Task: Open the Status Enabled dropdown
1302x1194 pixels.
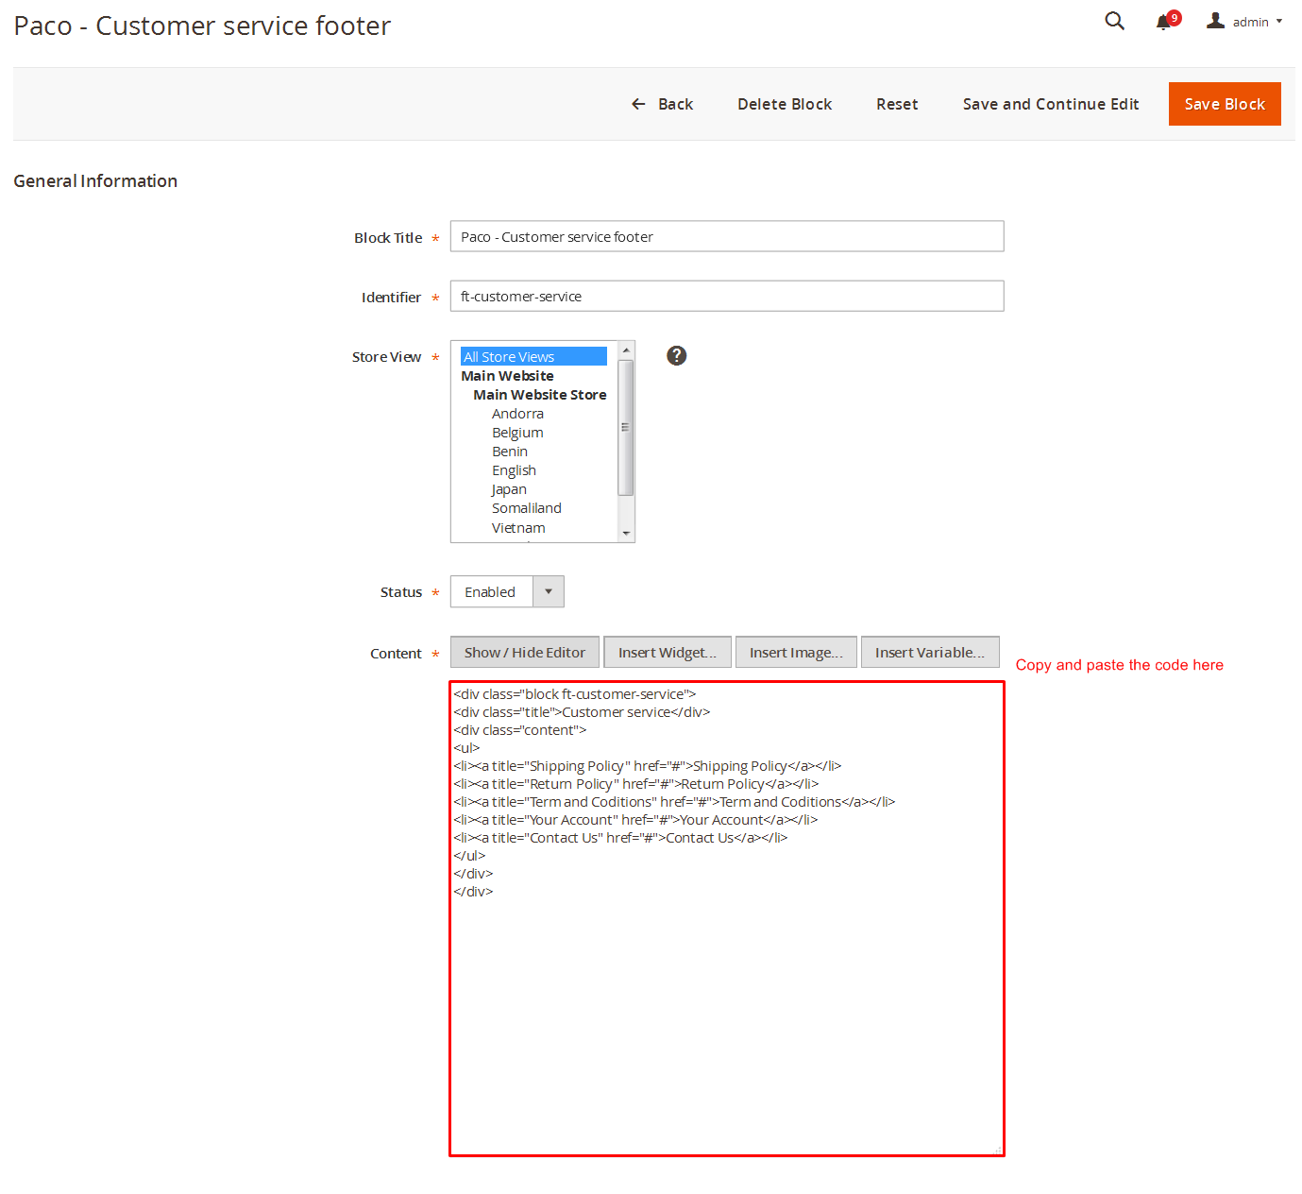Action: (507, 591)
